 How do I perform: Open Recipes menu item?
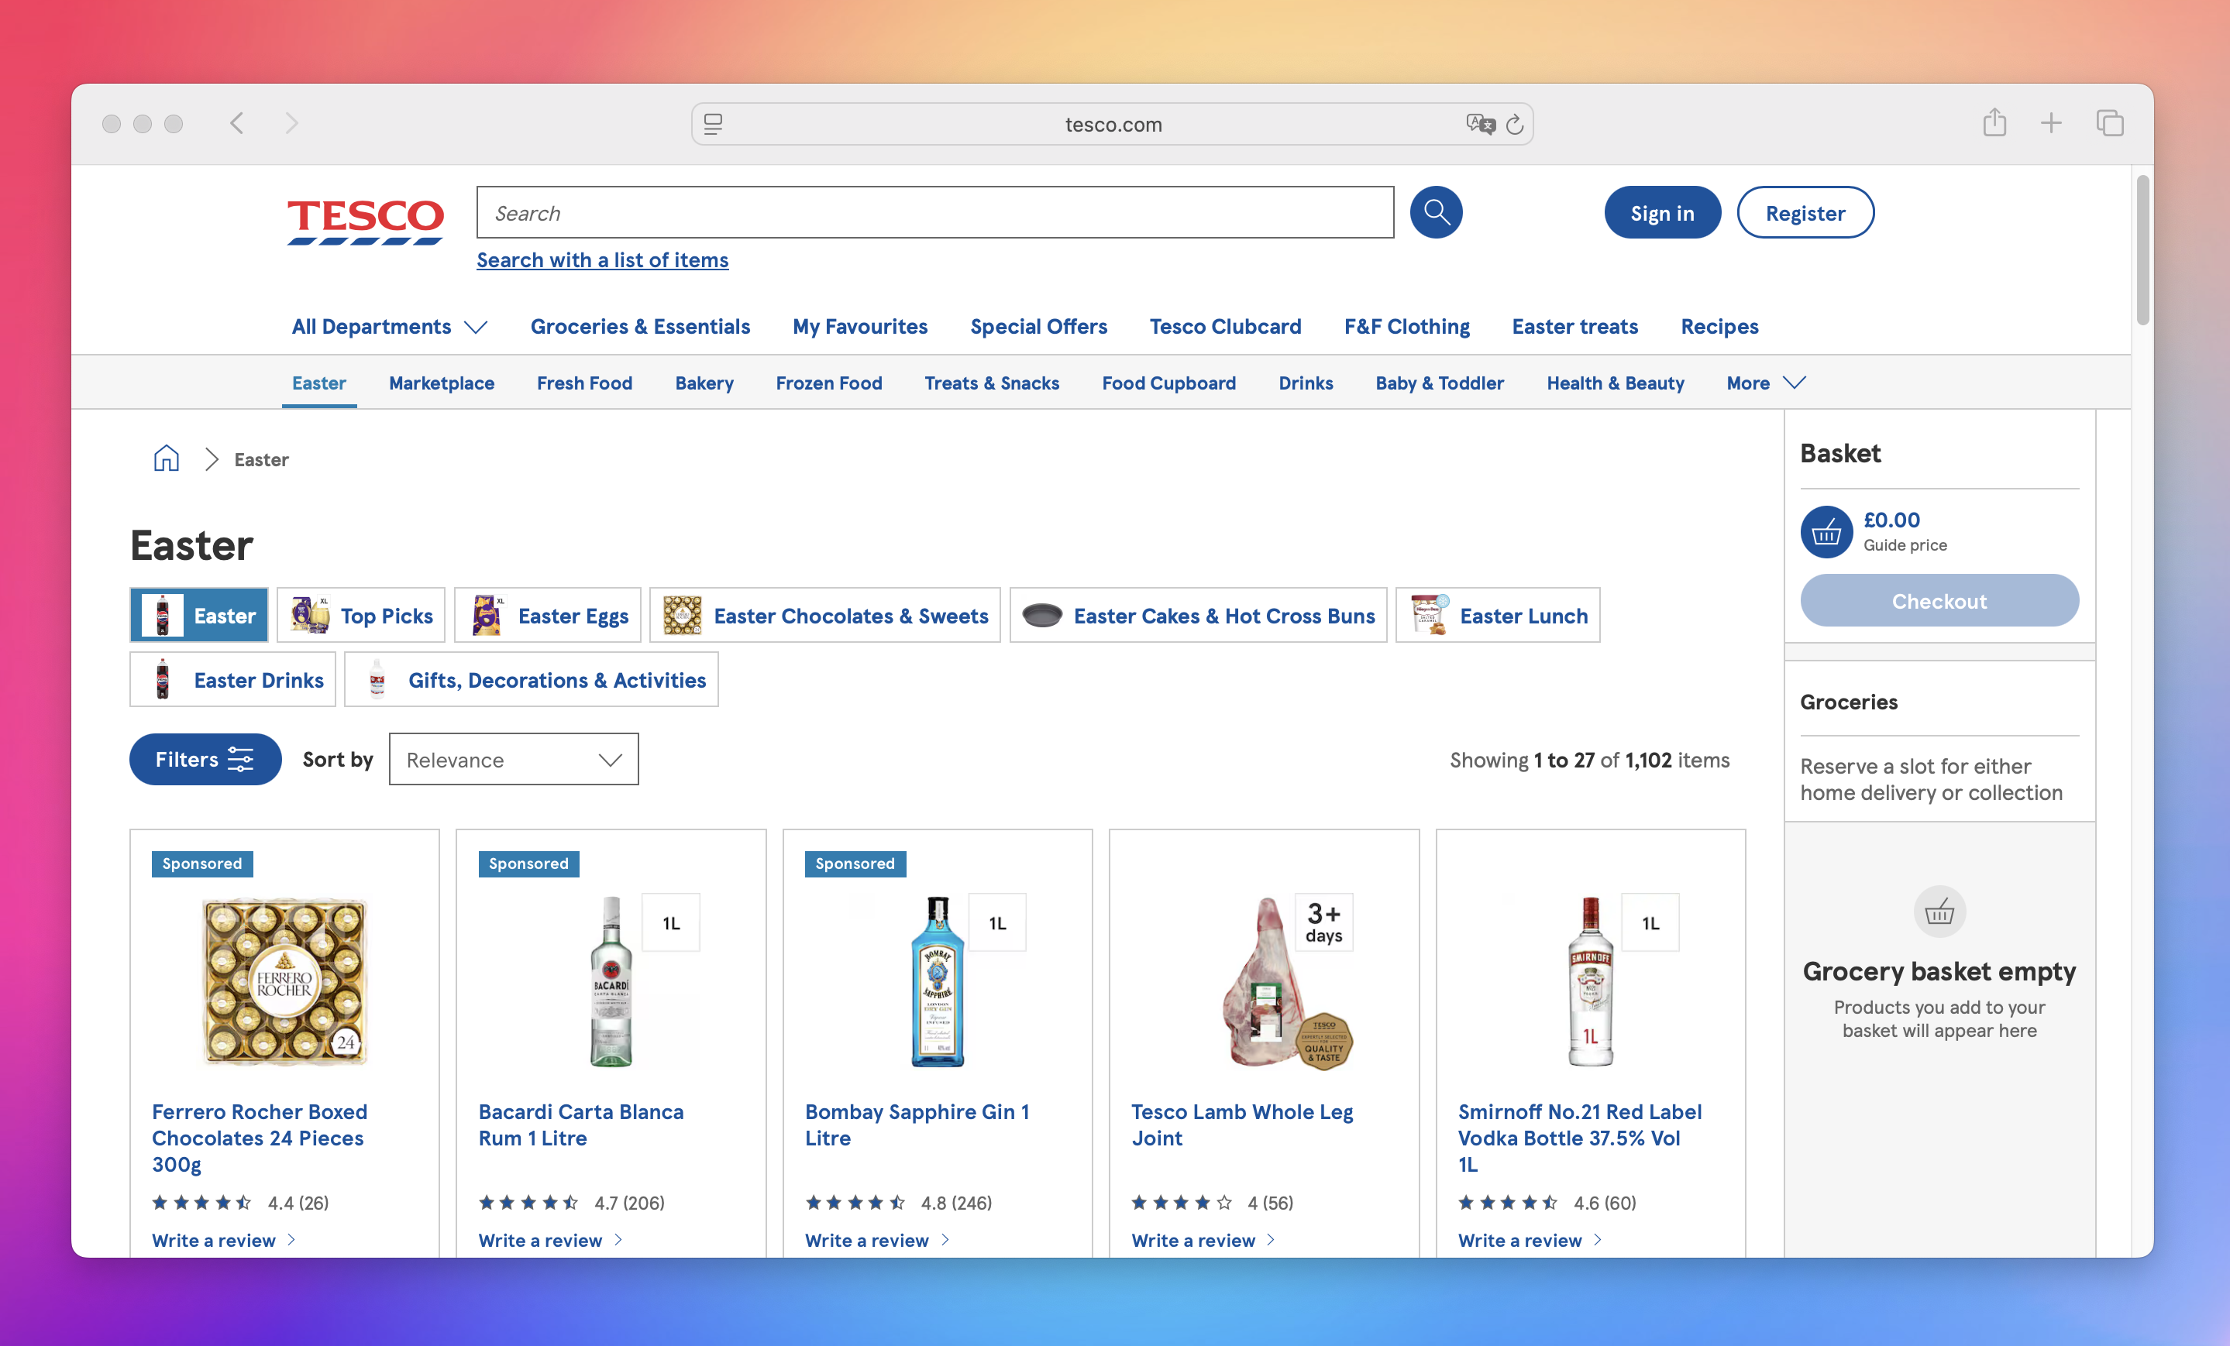1719,327
